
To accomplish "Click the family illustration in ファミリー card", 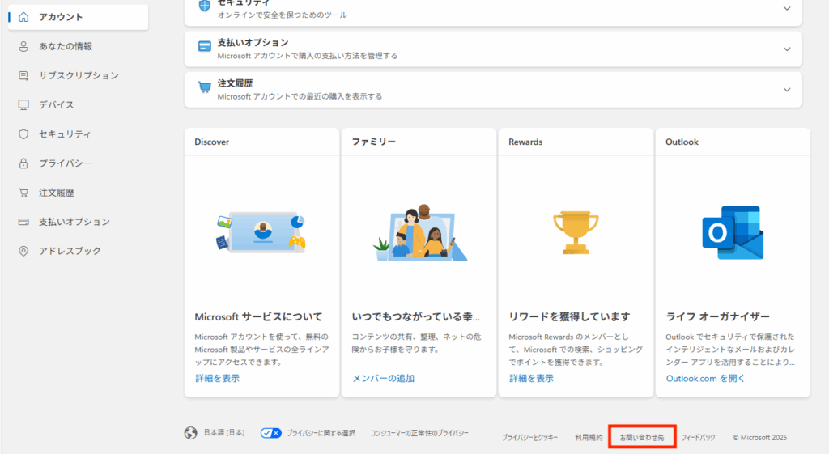I will 419,232.
